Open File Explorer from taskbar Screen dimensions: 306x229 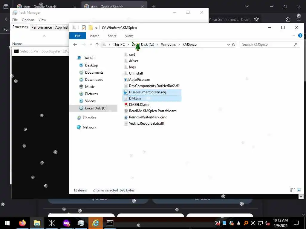pyautogui.click(x=37, y=223)
